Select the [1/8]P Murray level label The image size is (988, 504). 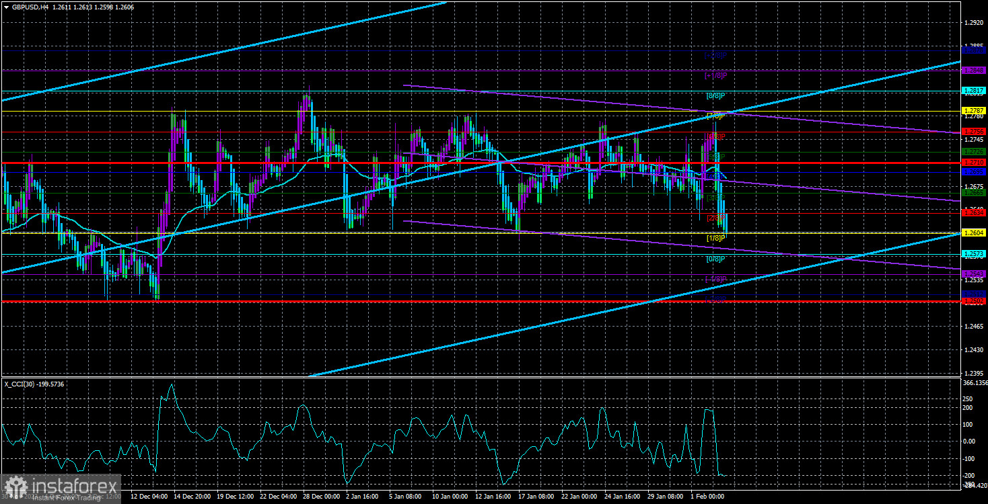715,238
